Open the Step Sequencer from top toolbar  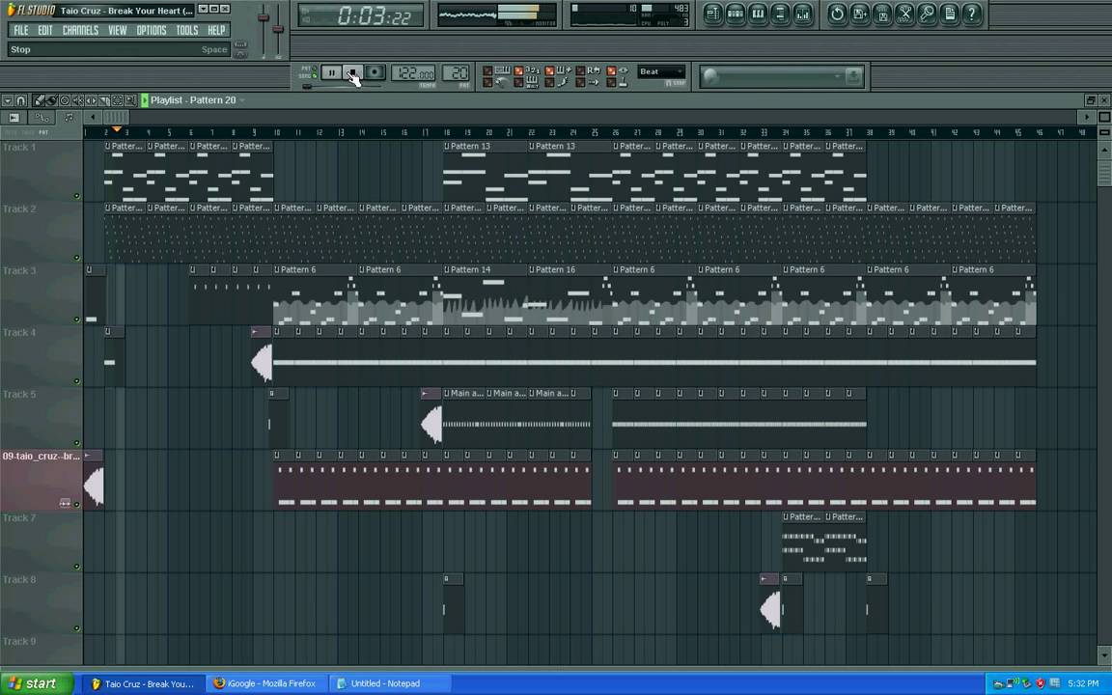click(x=736, y=14)
